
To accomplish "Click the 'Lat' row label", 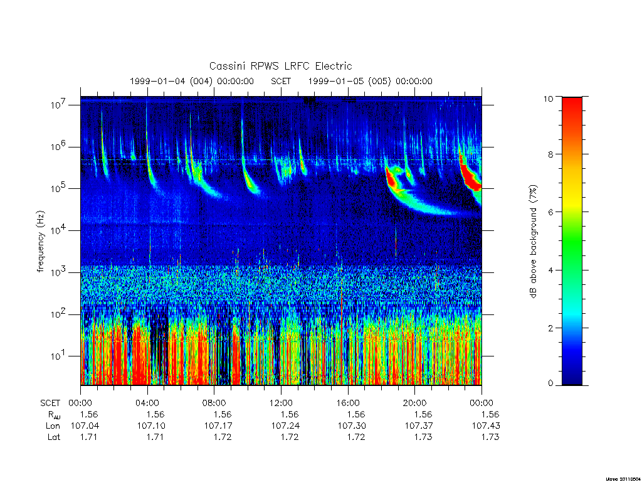I will point(54,437).
